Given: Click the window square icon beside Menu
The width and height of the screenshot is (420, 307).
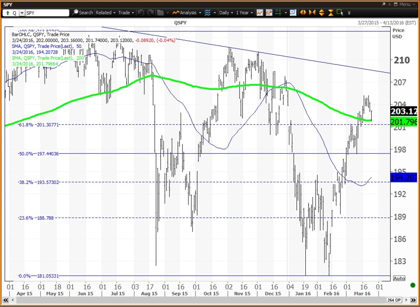Looking at the screenshot, I should point(395,4).
